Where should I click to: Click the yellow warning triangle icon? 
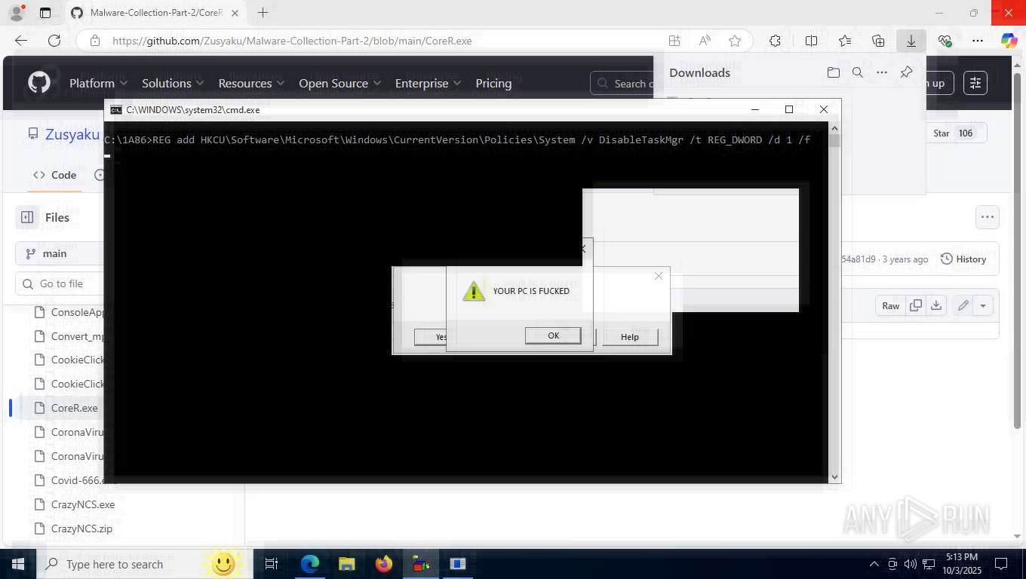(473, 291)
